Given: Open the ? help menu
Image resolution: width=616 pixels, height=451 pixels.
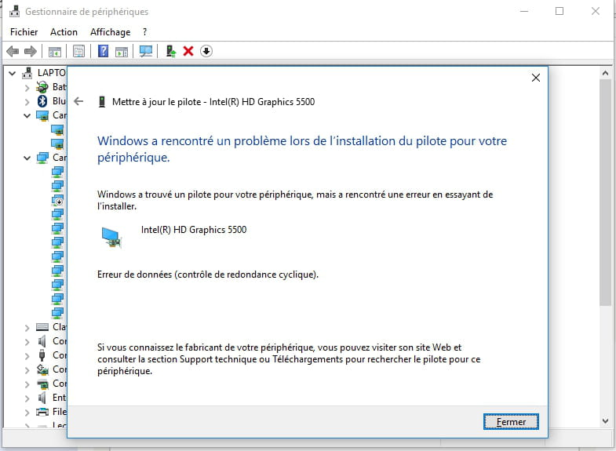Looking at the screenshot, I should tap(144, 32).
